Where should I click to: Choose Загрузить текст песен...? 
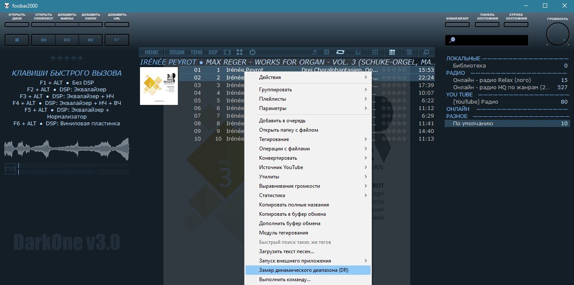(308, 251)
